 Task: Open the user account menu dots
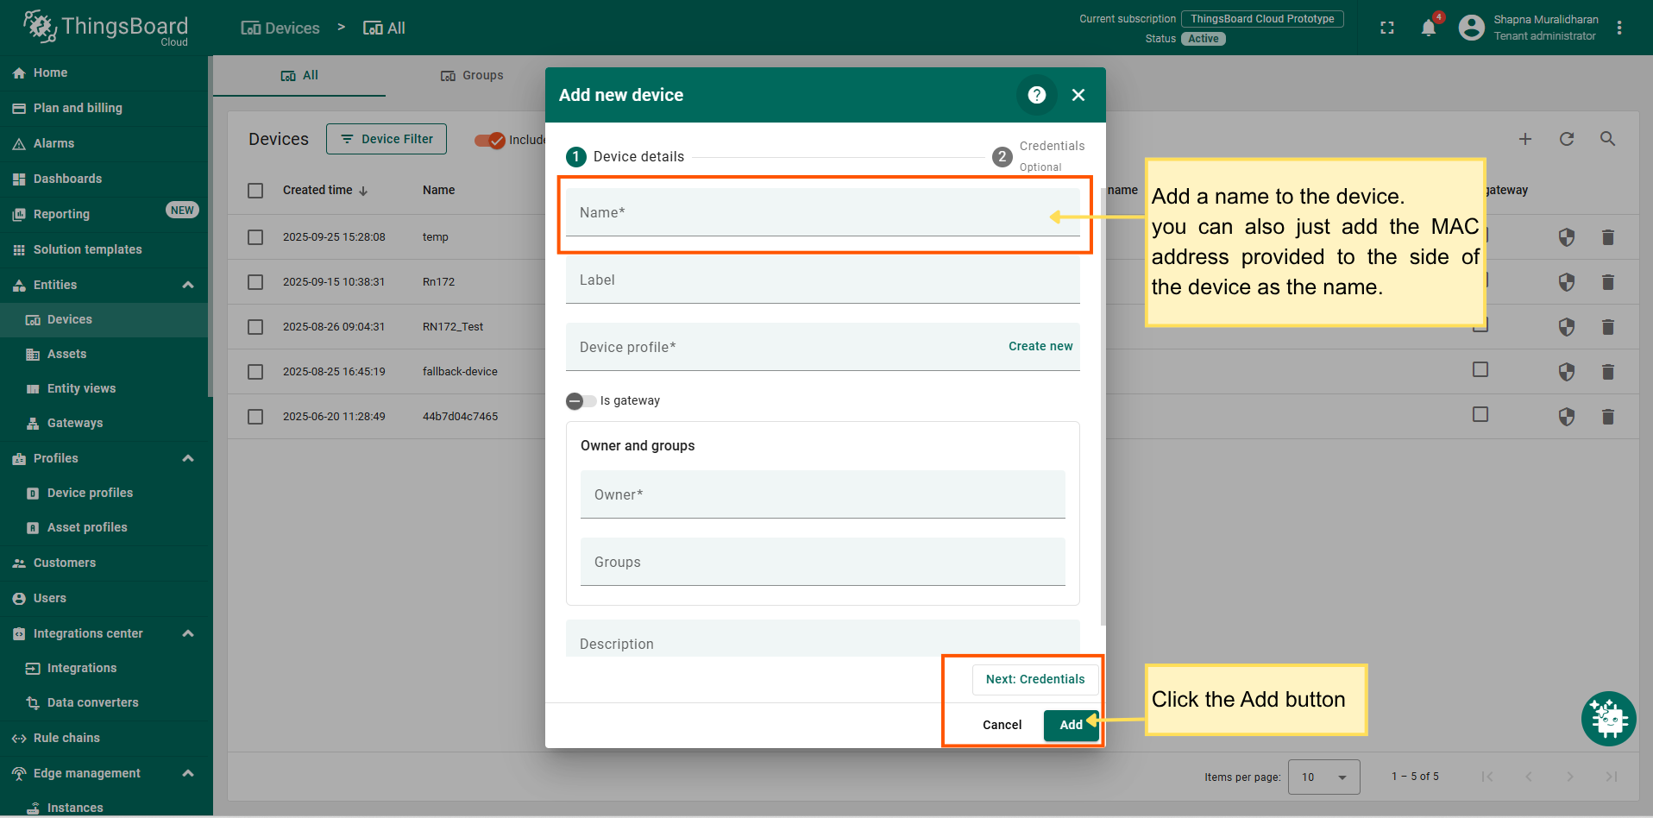[x=1619, y=28]
